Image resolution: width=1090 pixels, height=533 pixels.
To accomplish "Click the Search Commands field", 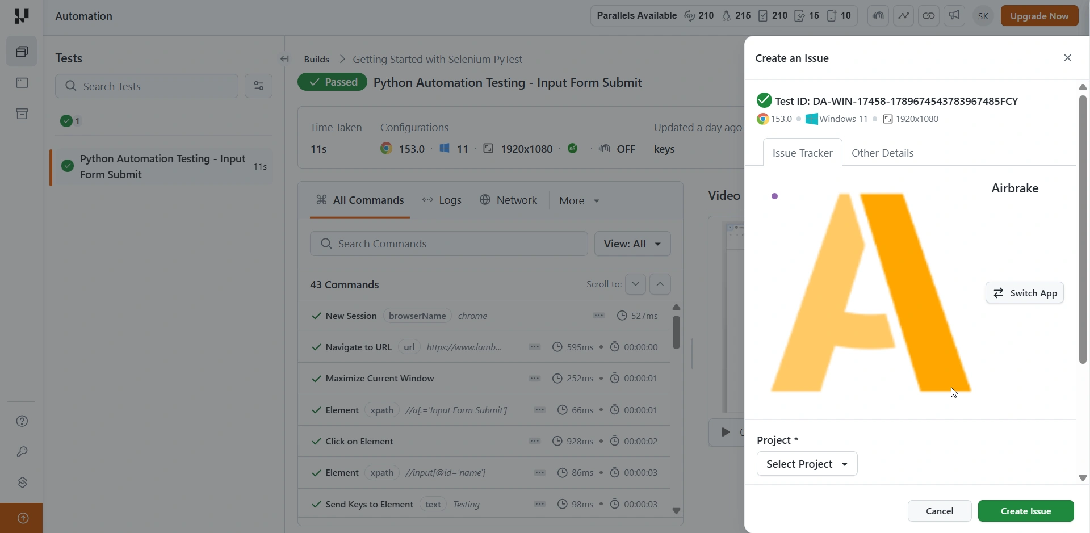I will point(448,244).
